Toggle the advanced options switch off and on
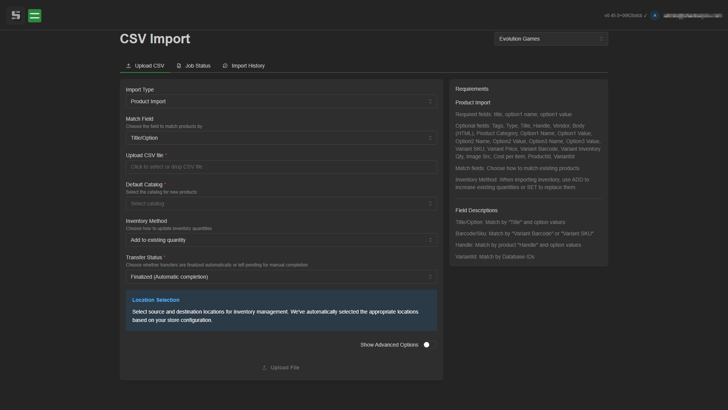 430,345
